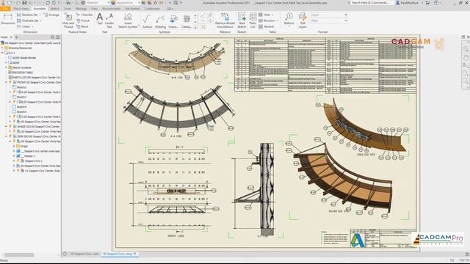Switch to the Sketch ribbon tab
The height and width of the screenshot is (264, 470).
[x=55, y=9]
